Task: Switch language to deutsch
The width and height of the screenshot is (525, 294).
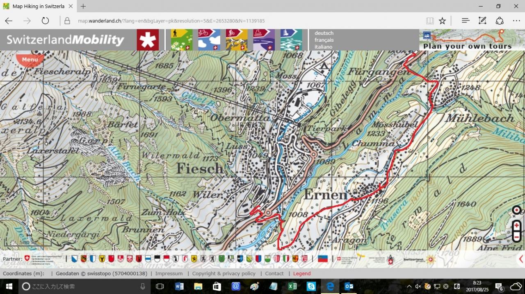Action: click(324, 33)
